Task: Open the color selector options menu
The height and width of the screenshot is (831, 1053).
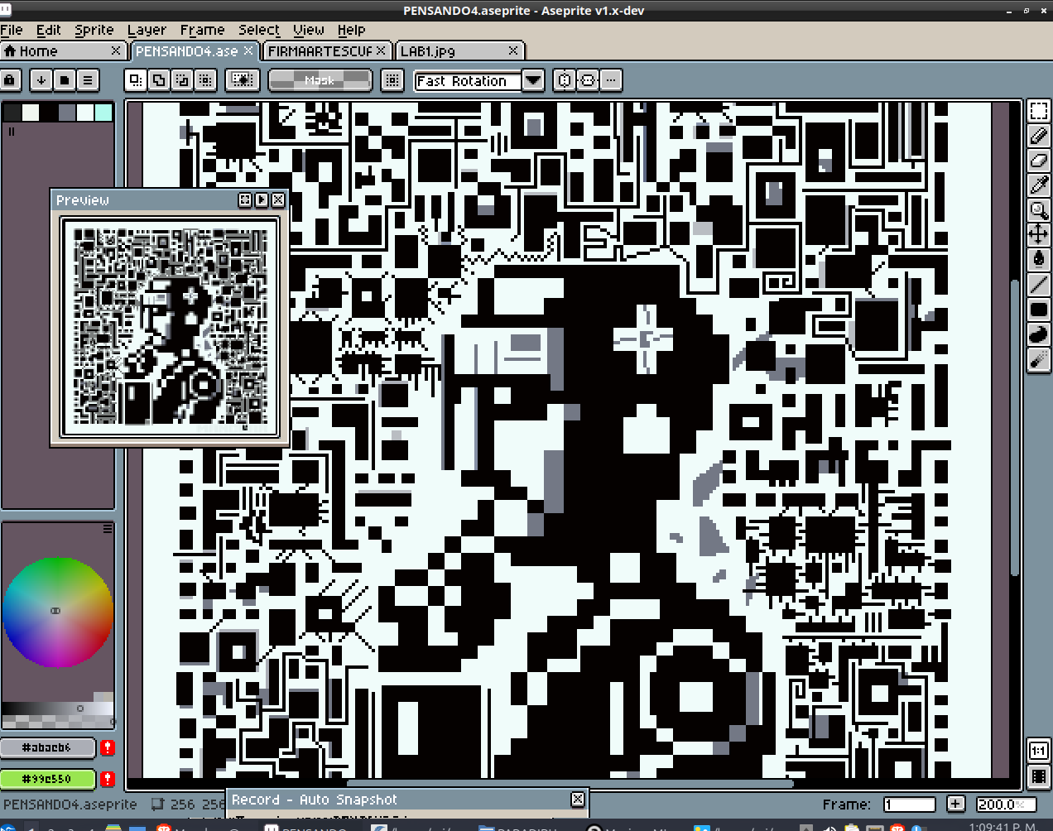Action: [x=108, y=528]
